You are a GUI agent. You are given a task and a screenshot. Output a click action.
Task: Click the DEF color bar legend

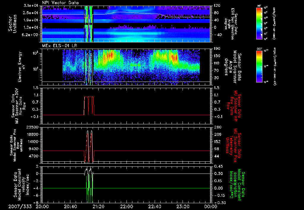pyautogui.click(x=259, y=66)
